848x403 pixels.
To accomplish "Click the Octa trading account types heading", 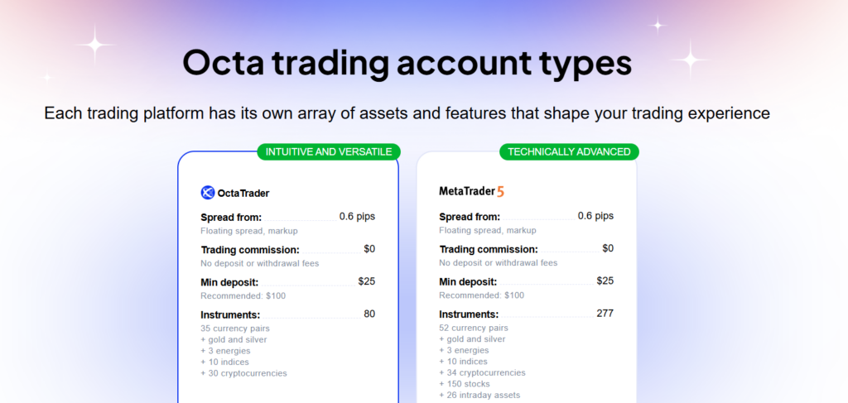I will click(x=407, y=64).
